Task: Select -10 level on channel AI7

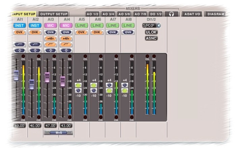Action: pos(109,90)
